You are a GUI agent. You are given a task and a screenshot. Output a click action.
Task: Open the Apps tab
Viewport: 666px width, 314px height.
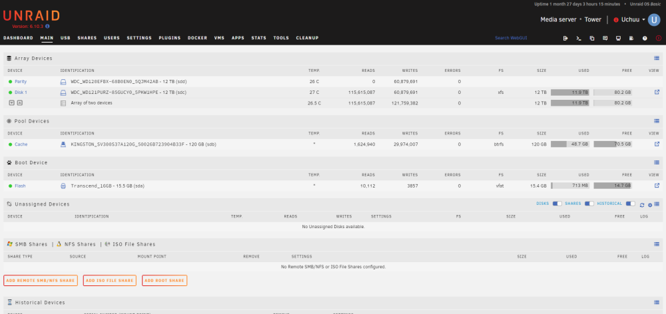238,38
